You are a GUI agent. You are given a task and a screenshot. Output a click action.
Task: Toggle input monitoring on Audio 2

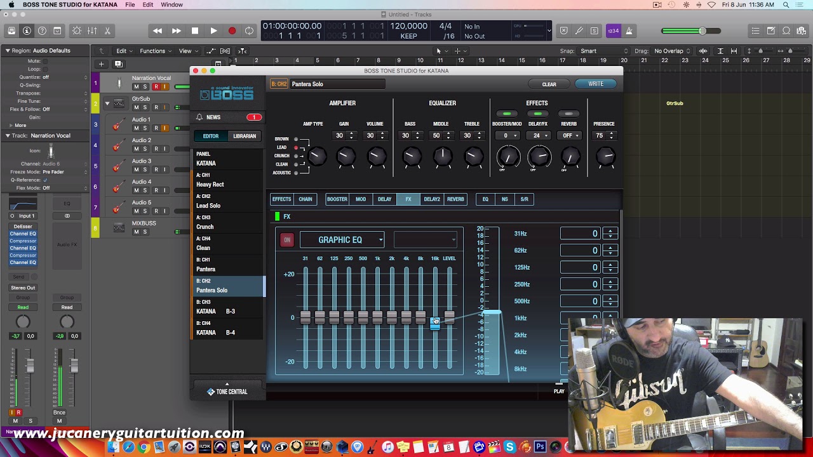click(x=165, y=149)
